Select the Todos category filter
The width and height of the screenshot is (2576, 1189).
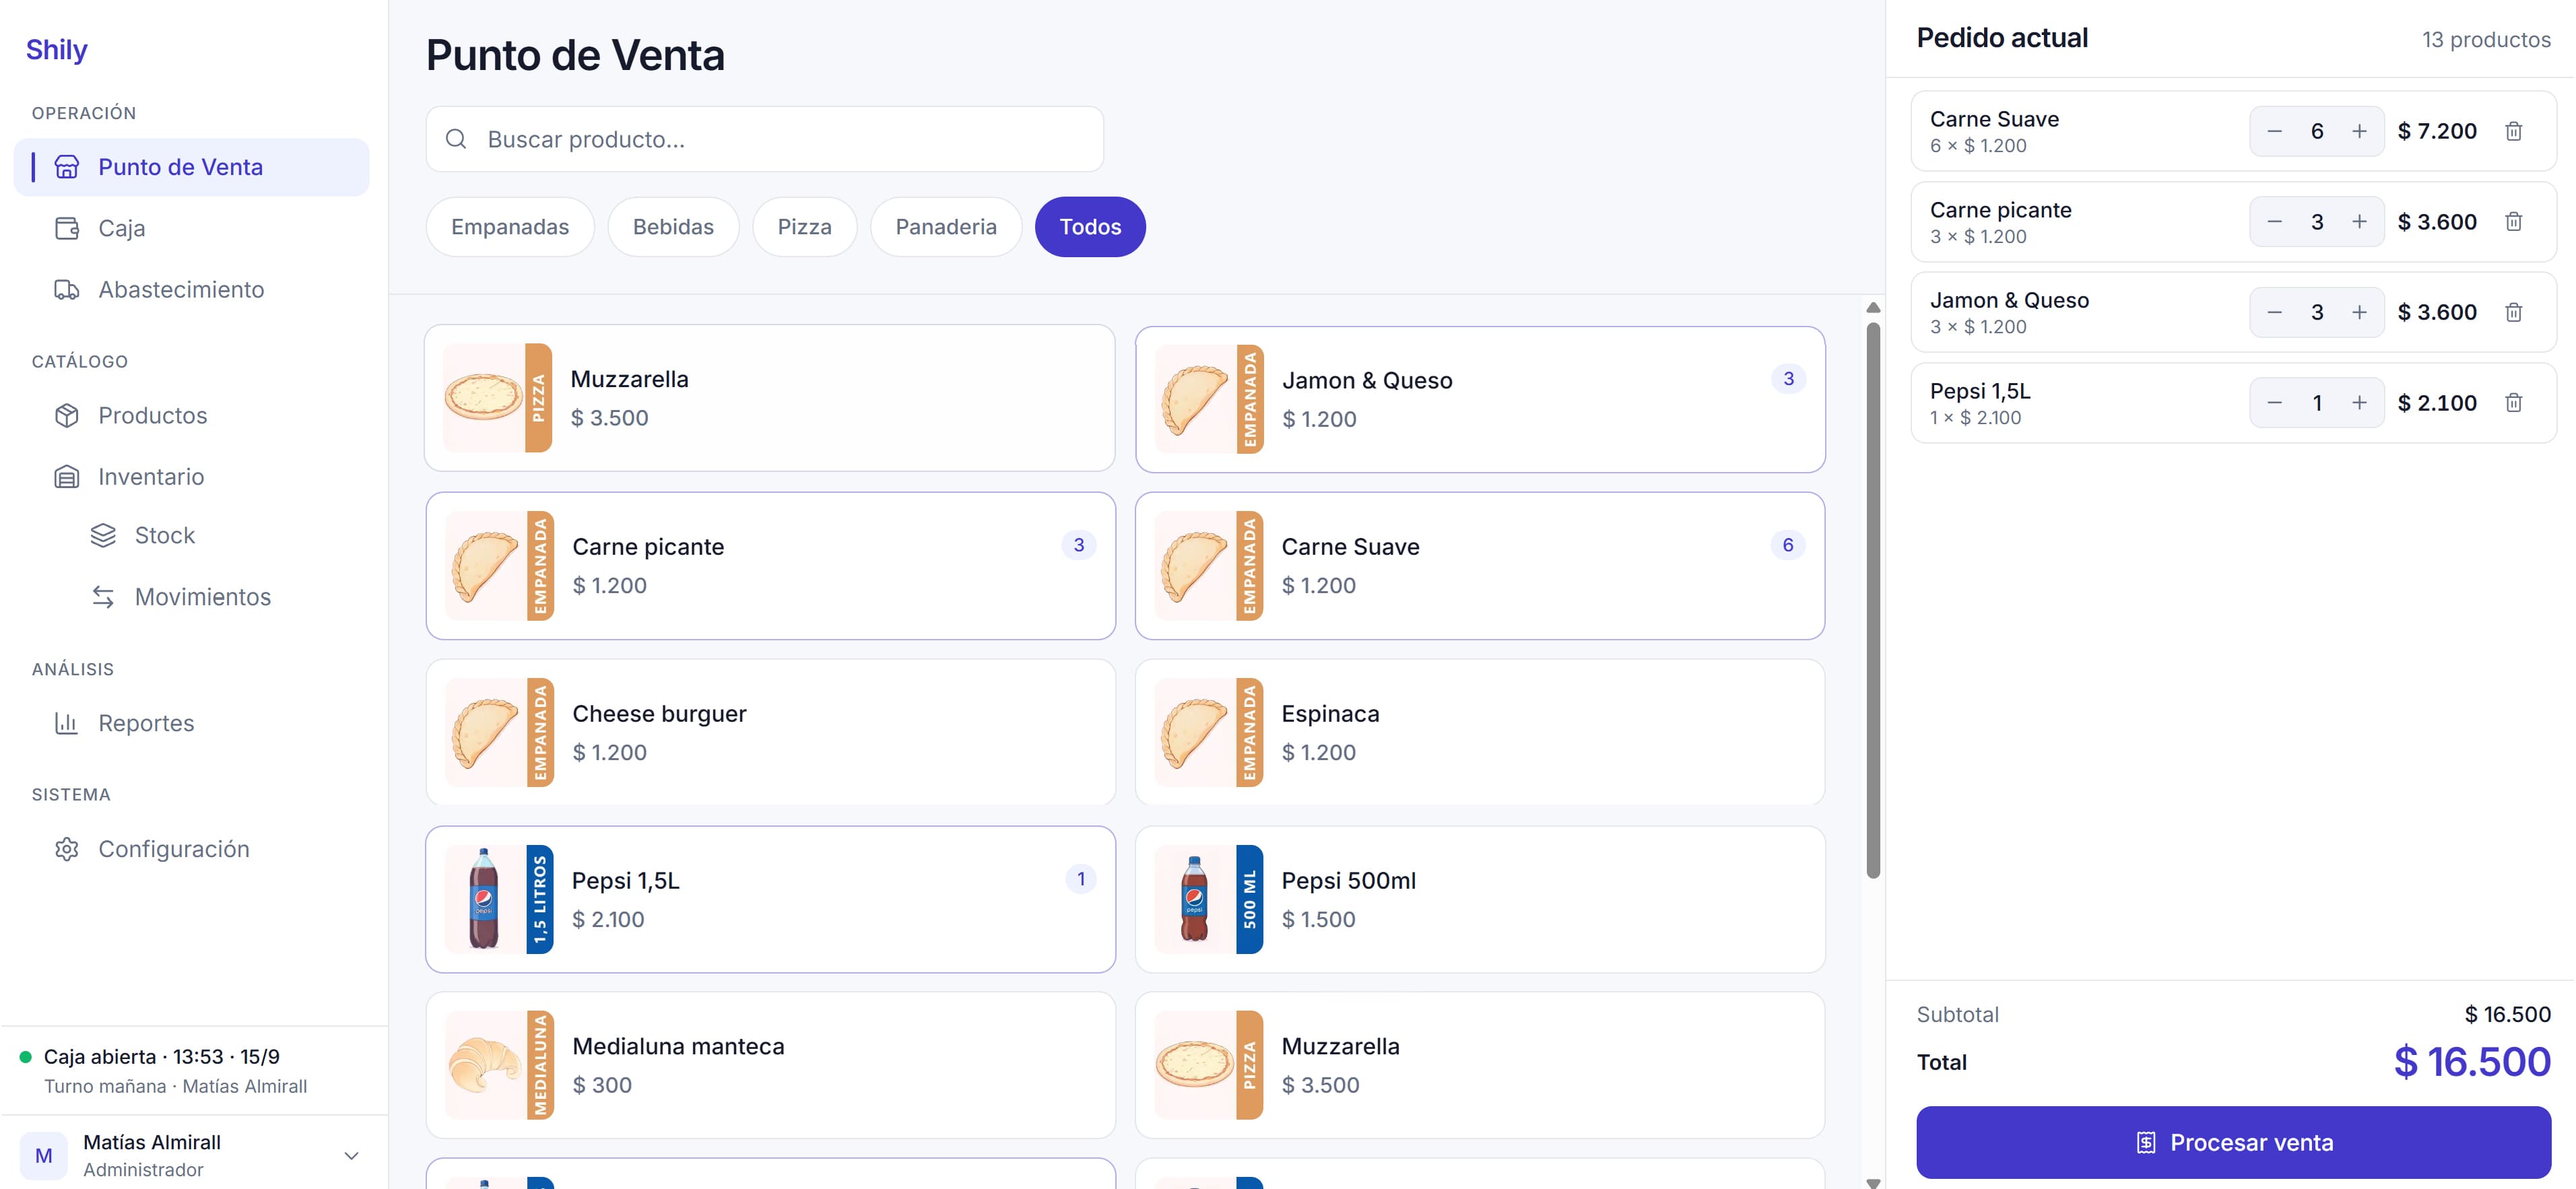point(1090,227)
